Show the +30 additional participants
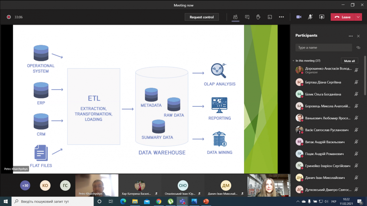The height and width of the screenshot is (206, 367). pyautogui.click(x=25, y=185)
